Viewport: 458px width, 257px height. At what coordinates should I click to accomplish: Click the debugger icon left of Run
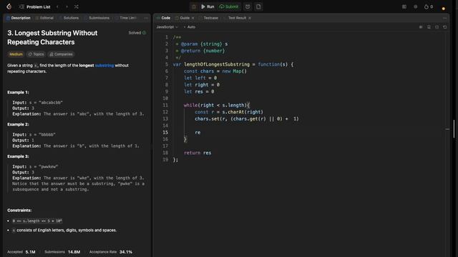coord(194,6)
